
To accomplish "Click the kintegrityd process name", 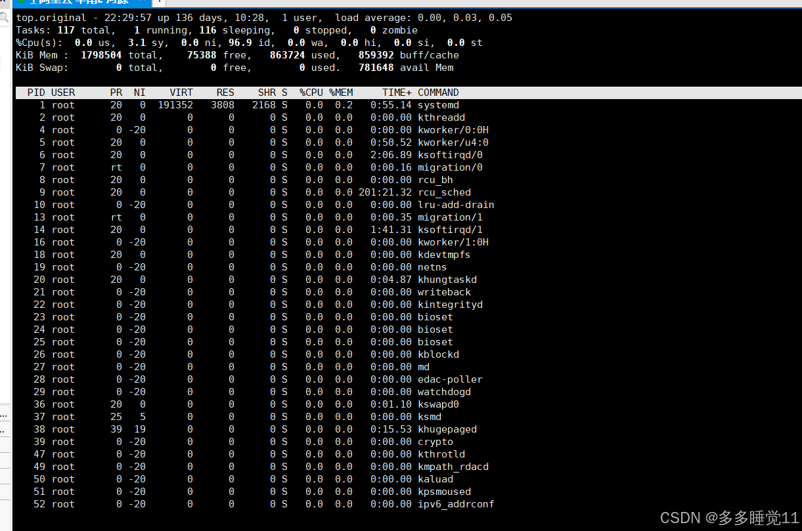I will point(450,305).
